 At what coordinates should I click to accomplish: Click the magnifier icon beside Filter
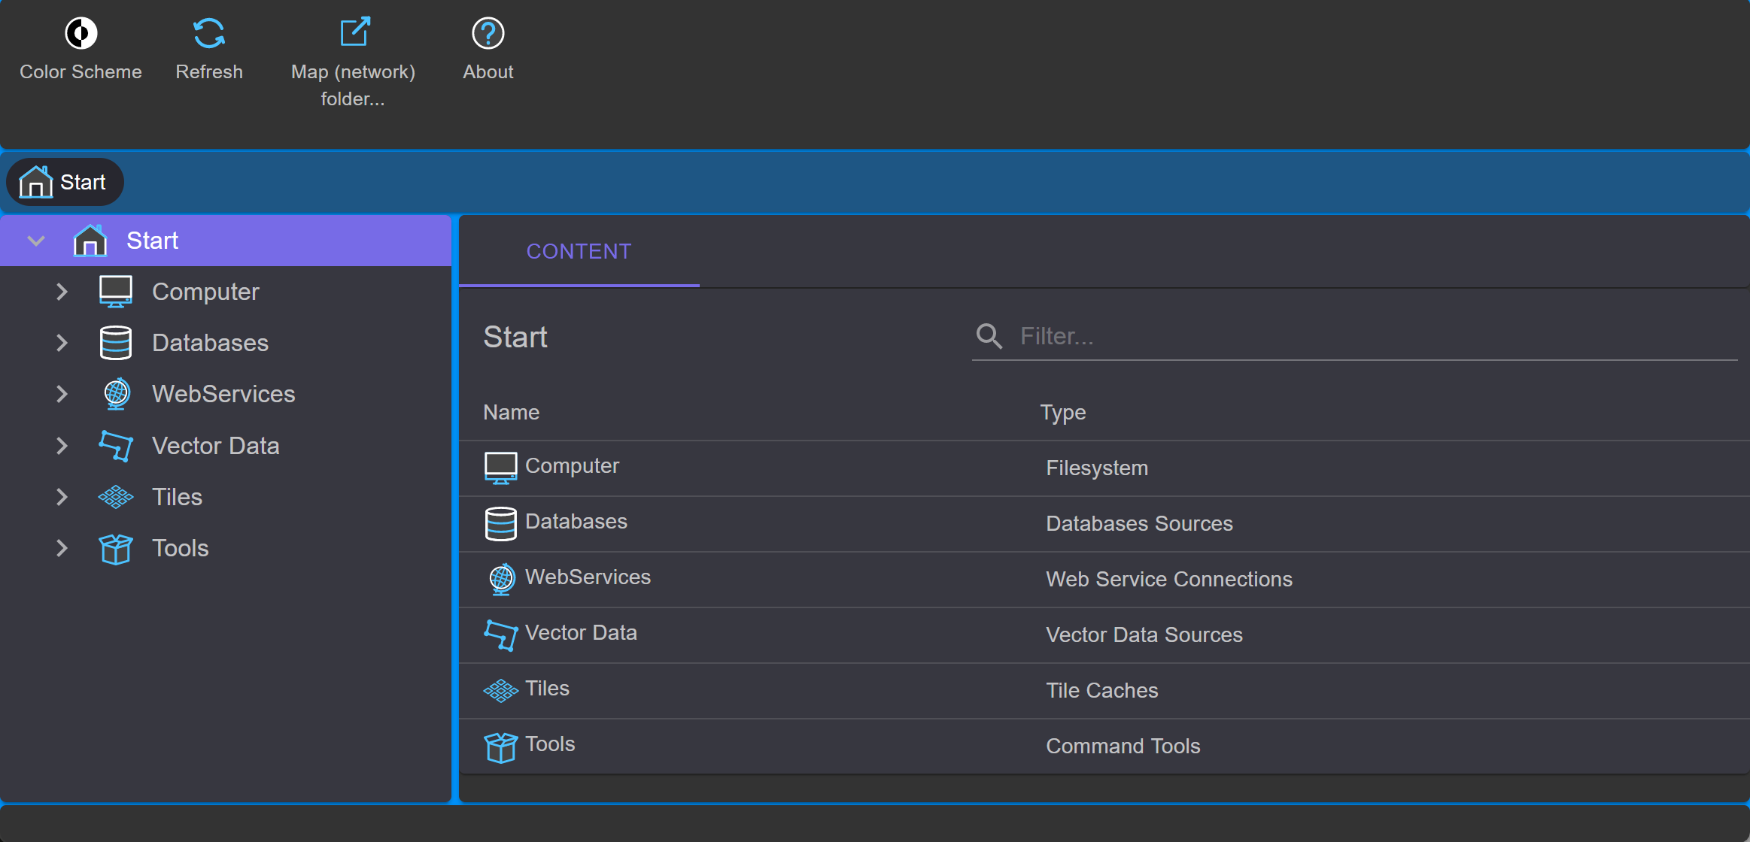click(989, 336)
